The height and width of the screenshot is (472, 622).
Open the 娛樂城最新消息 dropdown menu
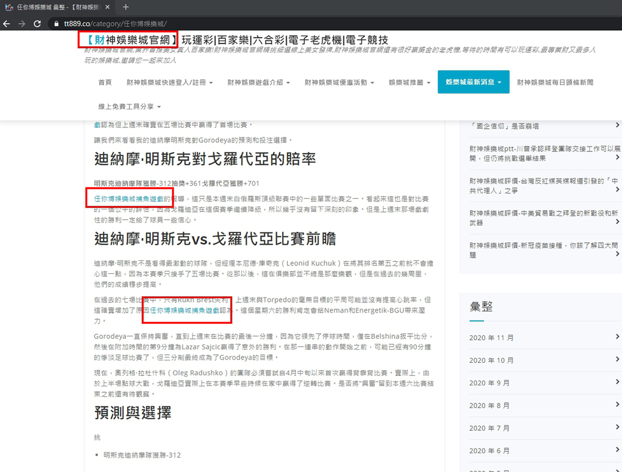click(x=473, y=82)
